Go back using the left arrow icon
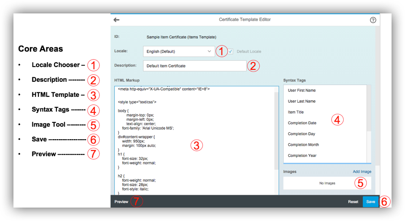 [116, 20]
